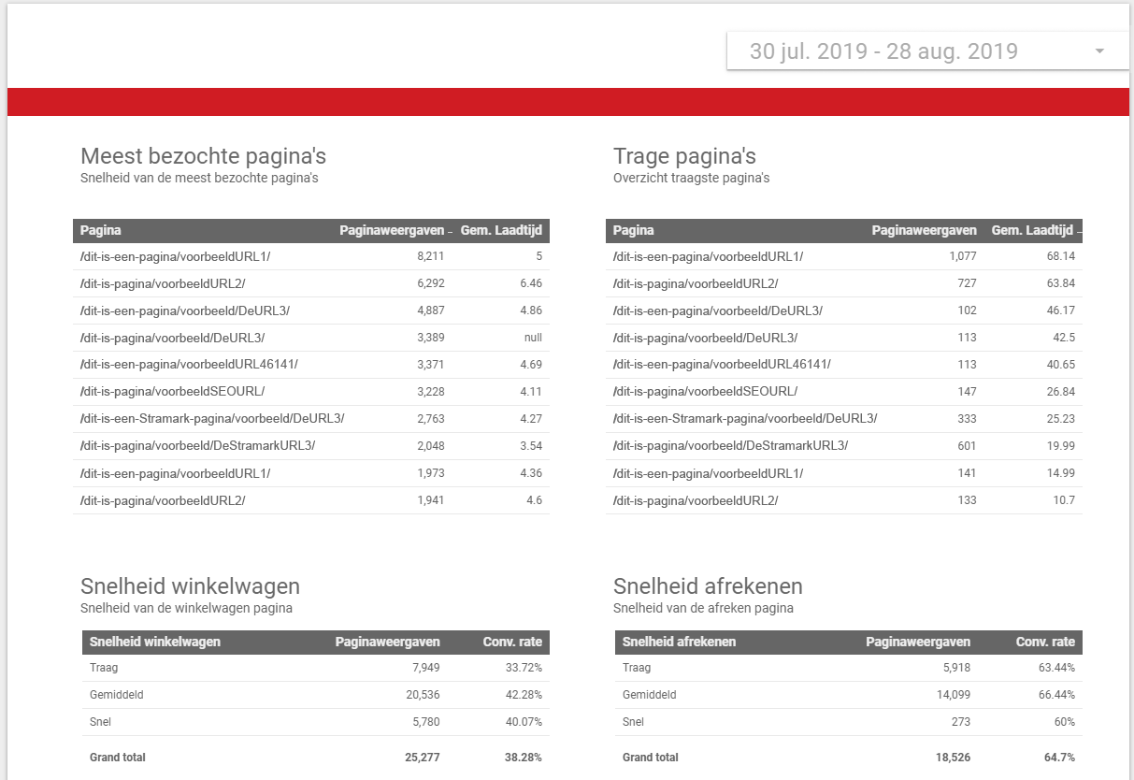Image resolution: width=1134 pixels, height=780 pixels.
Task: Sort afrekenen table by Paginaweergaven header
Action: pos(918,642)
